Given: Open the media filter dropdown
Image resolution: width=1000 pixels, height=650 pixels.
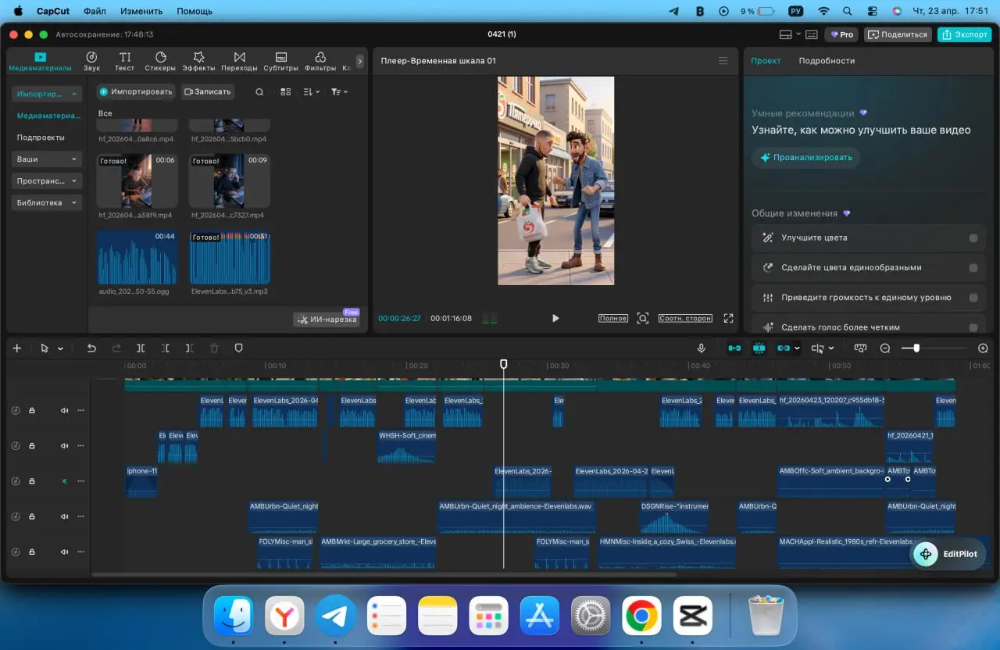Looking at the screenshot, I should (x=339, y=92).
